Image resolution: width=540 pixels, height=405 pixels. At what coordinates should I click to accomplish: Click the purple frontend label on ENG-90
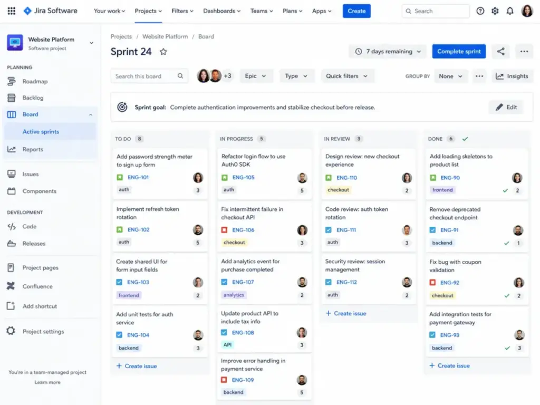click(x=442, y=190)
